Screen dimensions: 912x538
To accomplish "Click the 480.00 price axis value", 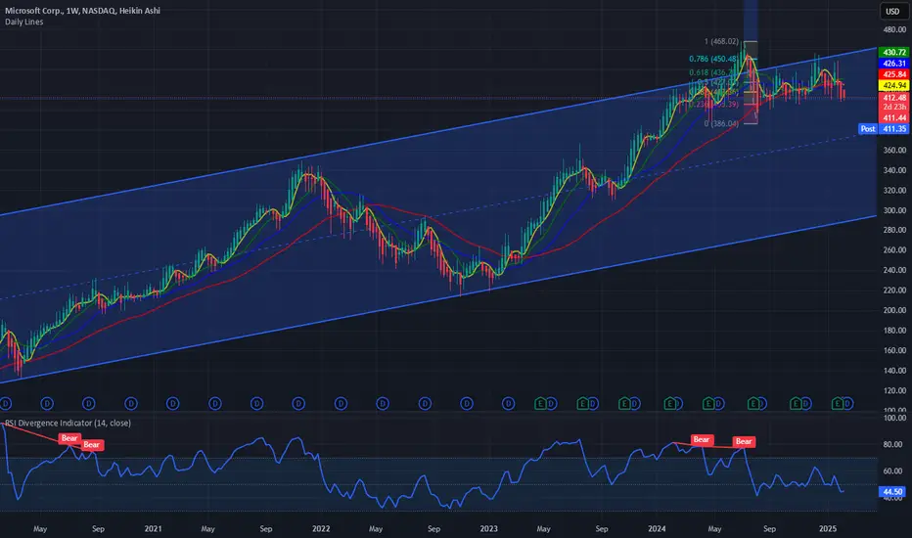I will [x=894, y=29].
